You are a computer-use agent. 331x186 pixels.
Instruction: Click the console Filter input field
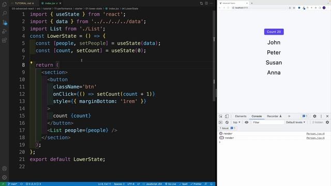click(x=268, y=122)
